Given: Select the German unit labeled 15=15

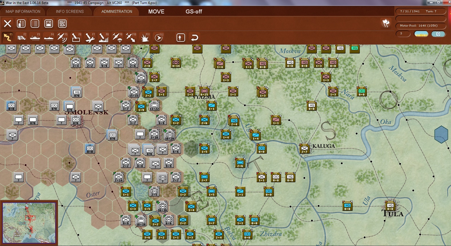Looking at the screenshot, I should (x=133, y=92).
